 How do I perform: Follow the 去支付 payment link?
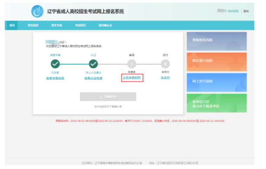[165, 77]
